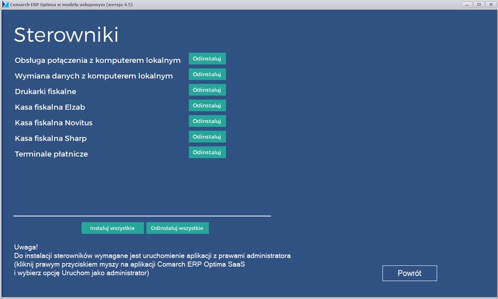
Task: Maximize the Comarch ERP Optima window
Action: point(479,4)
